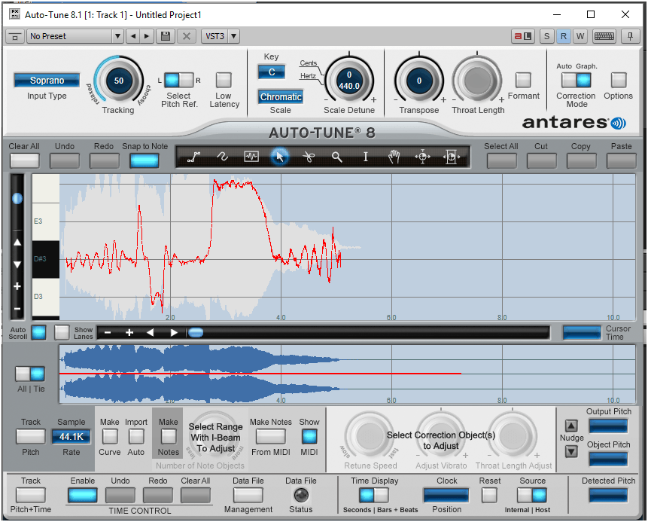Toggle the Select Pitch Ref. L/R switch
This screenshot has width=648, height=522.
(179, 80)
